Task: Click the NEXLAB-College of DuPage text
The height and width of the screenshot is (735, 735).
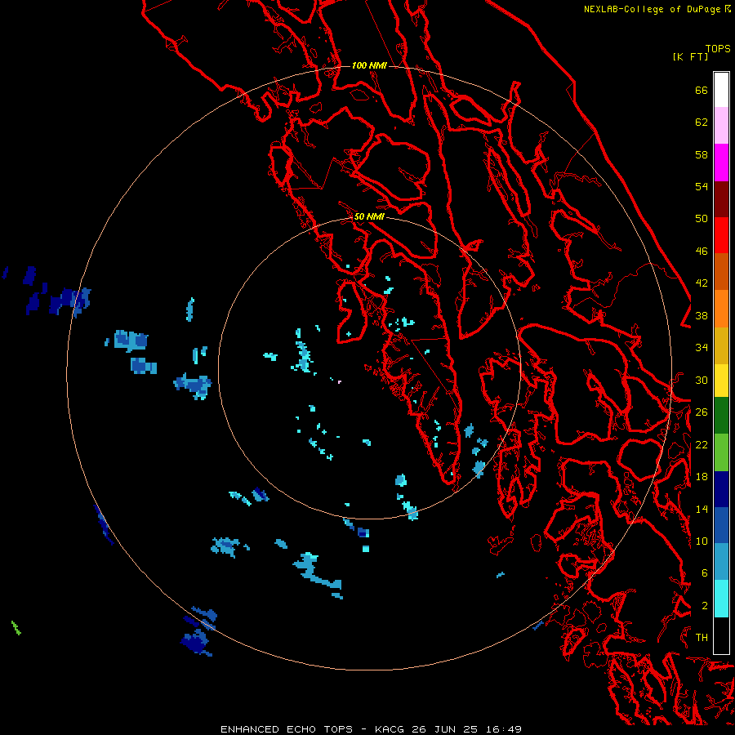Action: tap(652, 9)
